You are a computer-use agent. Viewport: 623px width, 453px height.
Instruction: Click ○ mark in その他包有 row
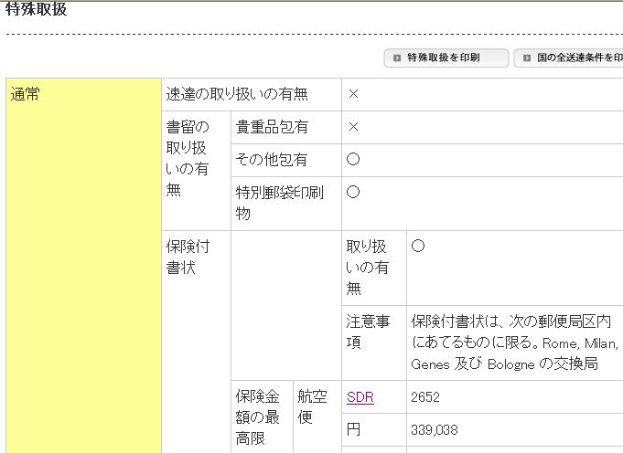point(353,160)
